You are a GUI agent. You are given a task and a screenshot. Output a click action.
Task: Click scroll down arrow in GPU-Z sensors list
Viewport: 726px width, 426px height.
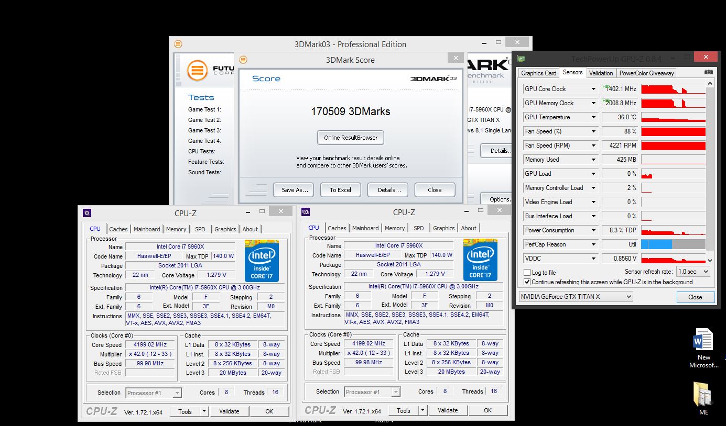(710, 260)
